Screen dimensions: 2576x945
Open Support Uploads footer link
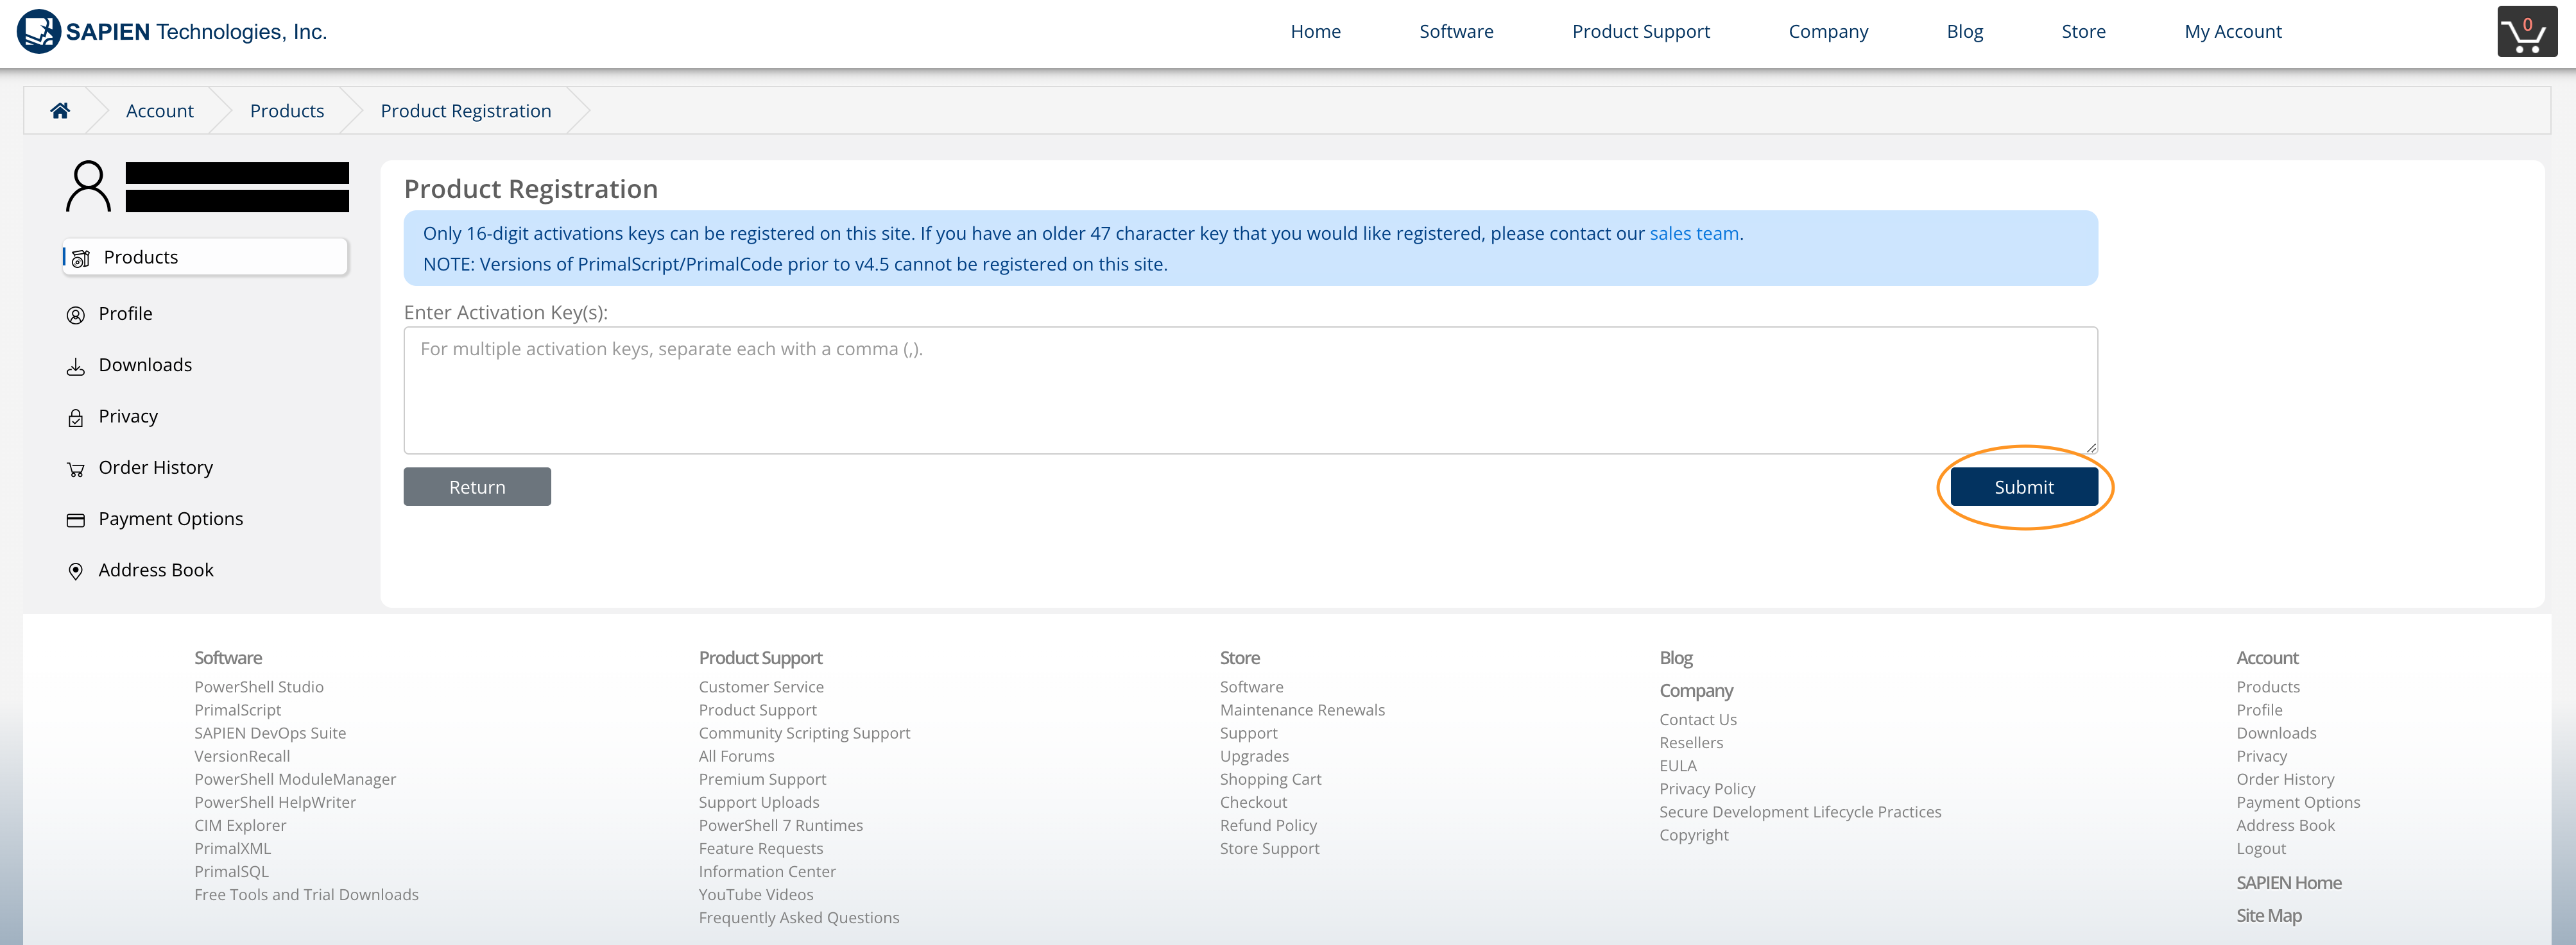point(759,802)
